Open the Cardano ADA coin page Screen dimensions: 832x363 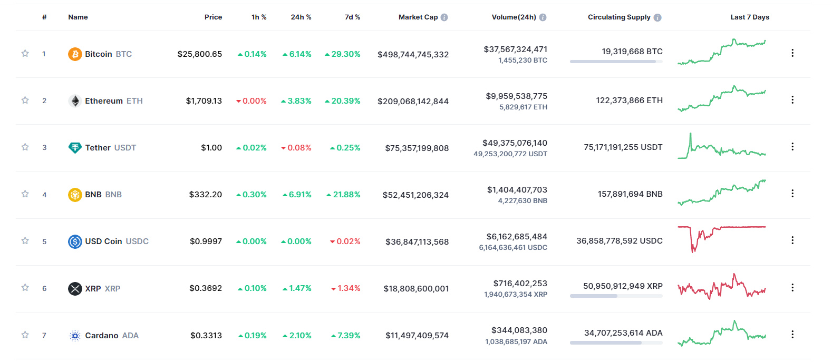[x=112, y=336]
